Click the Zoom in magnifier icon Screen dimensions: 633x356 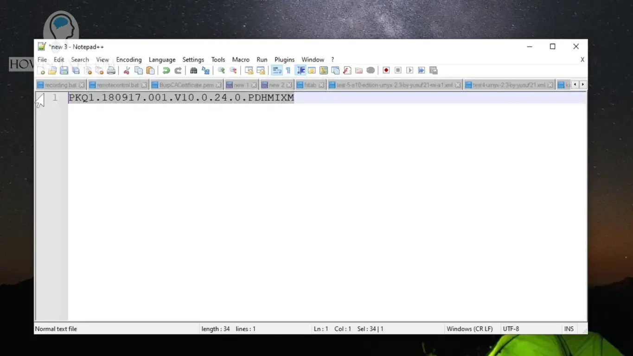click(x=221, y=70)
